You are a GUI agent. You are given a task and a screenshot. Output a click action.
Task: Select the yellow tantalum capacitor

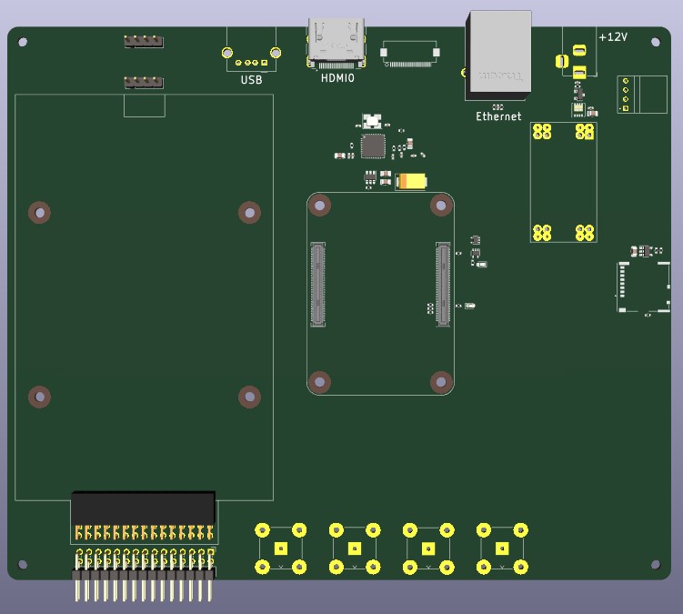411,181
